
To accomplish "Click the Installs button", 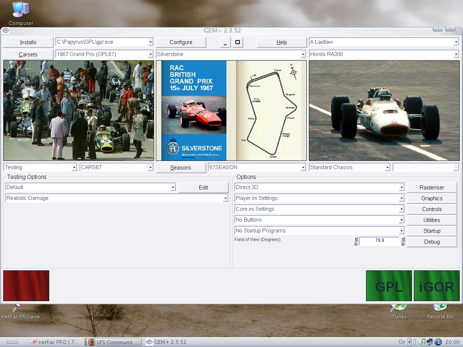I will coord(28,42).
